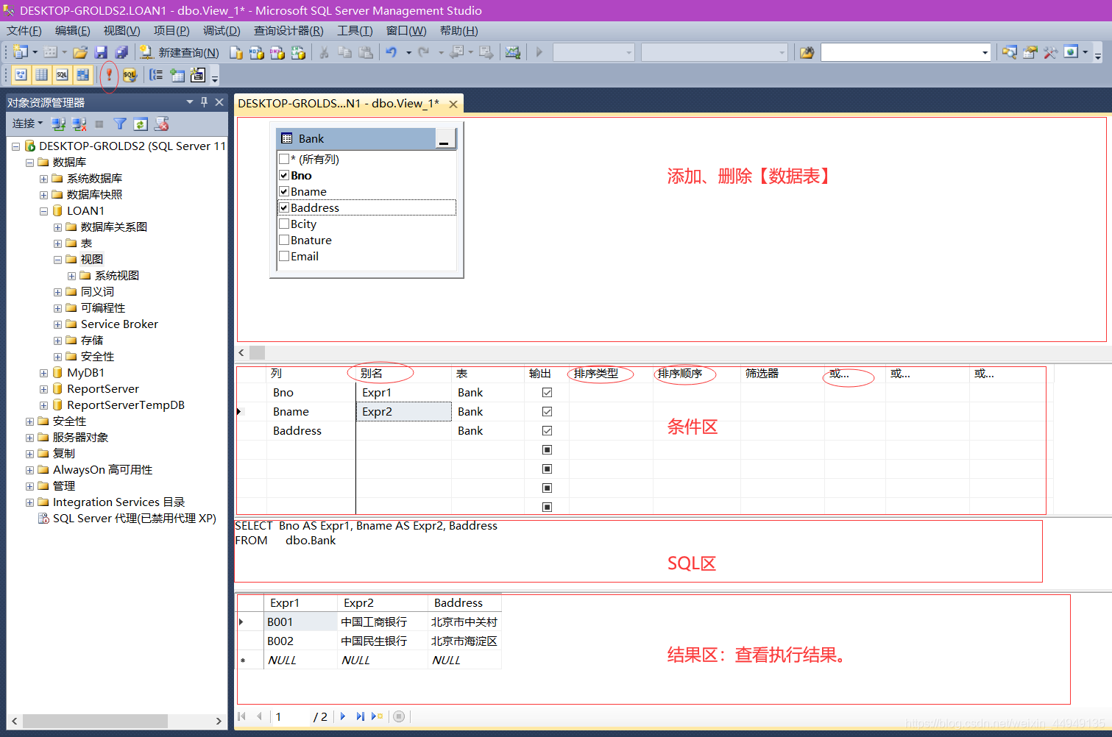The width and height of the screenshot is (1112, 737).
Task: Click the Save All icon
Action: point(121,52)
